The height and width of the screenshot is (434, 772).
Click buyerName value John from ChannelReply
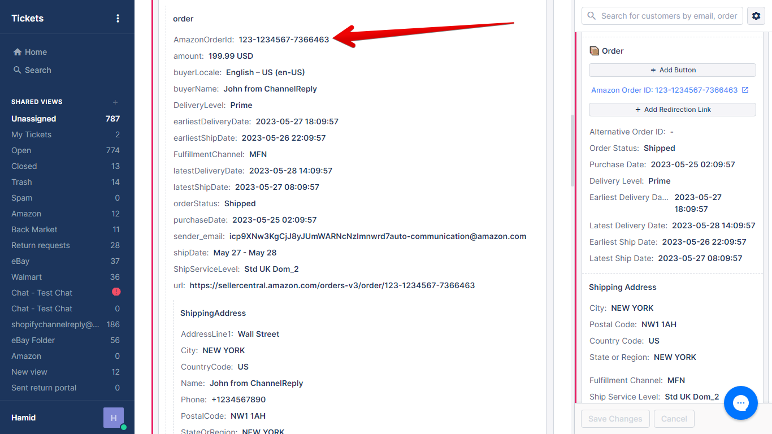(270, 89)
